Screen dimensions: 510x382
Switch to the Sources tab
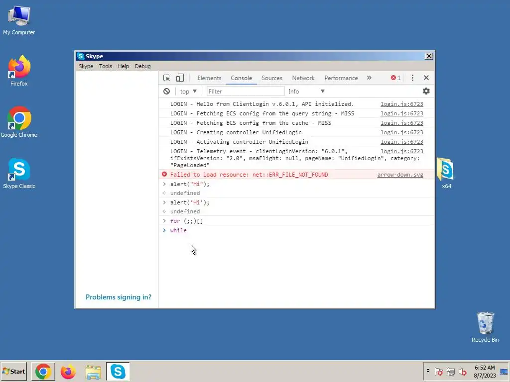point(272,78)
